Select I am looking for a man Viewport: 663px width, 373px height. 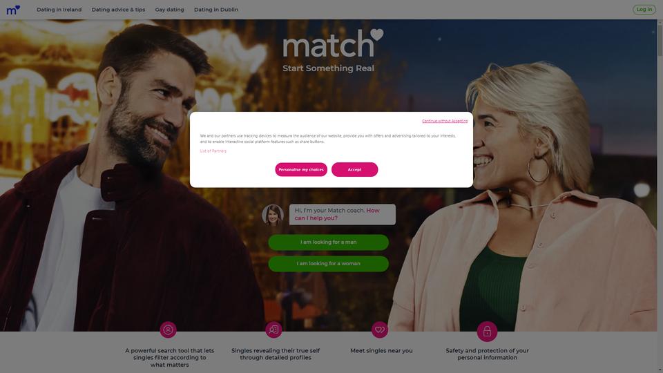click(329, 242)
